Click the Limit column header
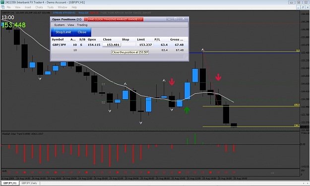The image size is (310, 186). pos(141,40)
